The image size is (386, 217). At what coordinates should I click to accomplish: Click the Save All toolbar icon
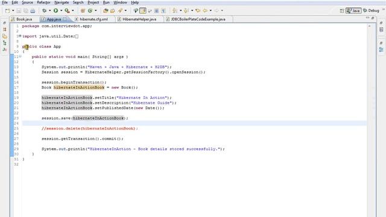(26, 11)
